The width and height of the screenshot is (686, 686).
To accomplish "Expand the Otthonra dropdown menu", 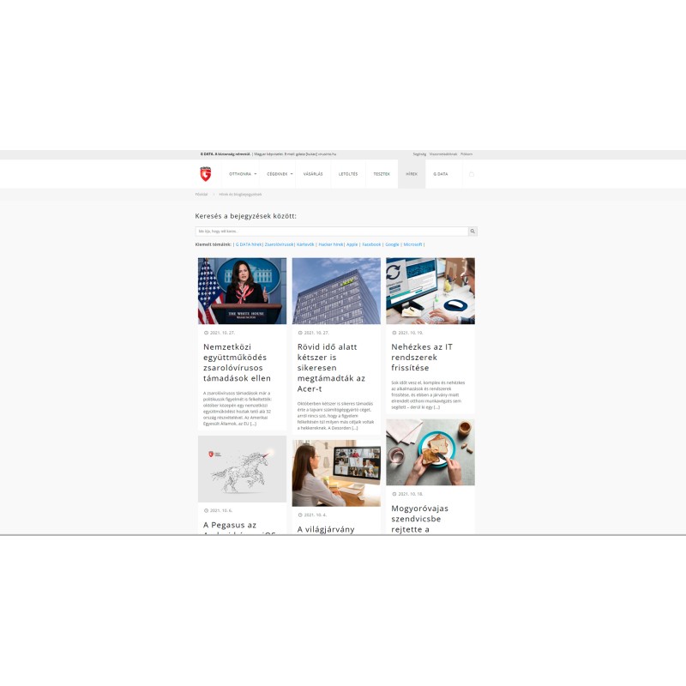I will tap(241, 174).
